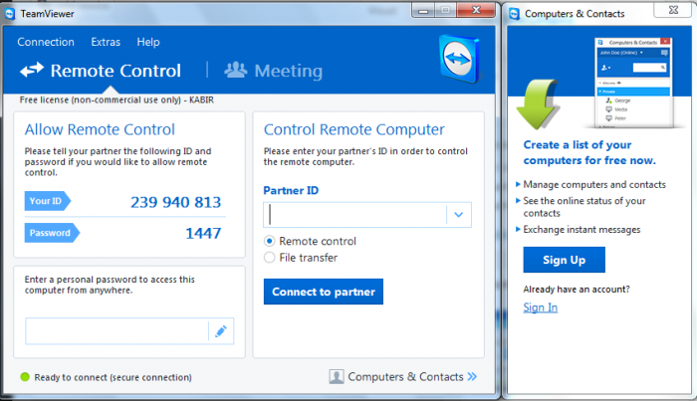The height and width of the screenshot is (401, 697).
Task: Open the Partner ID dropdown arrow
Action: (458, 214)
